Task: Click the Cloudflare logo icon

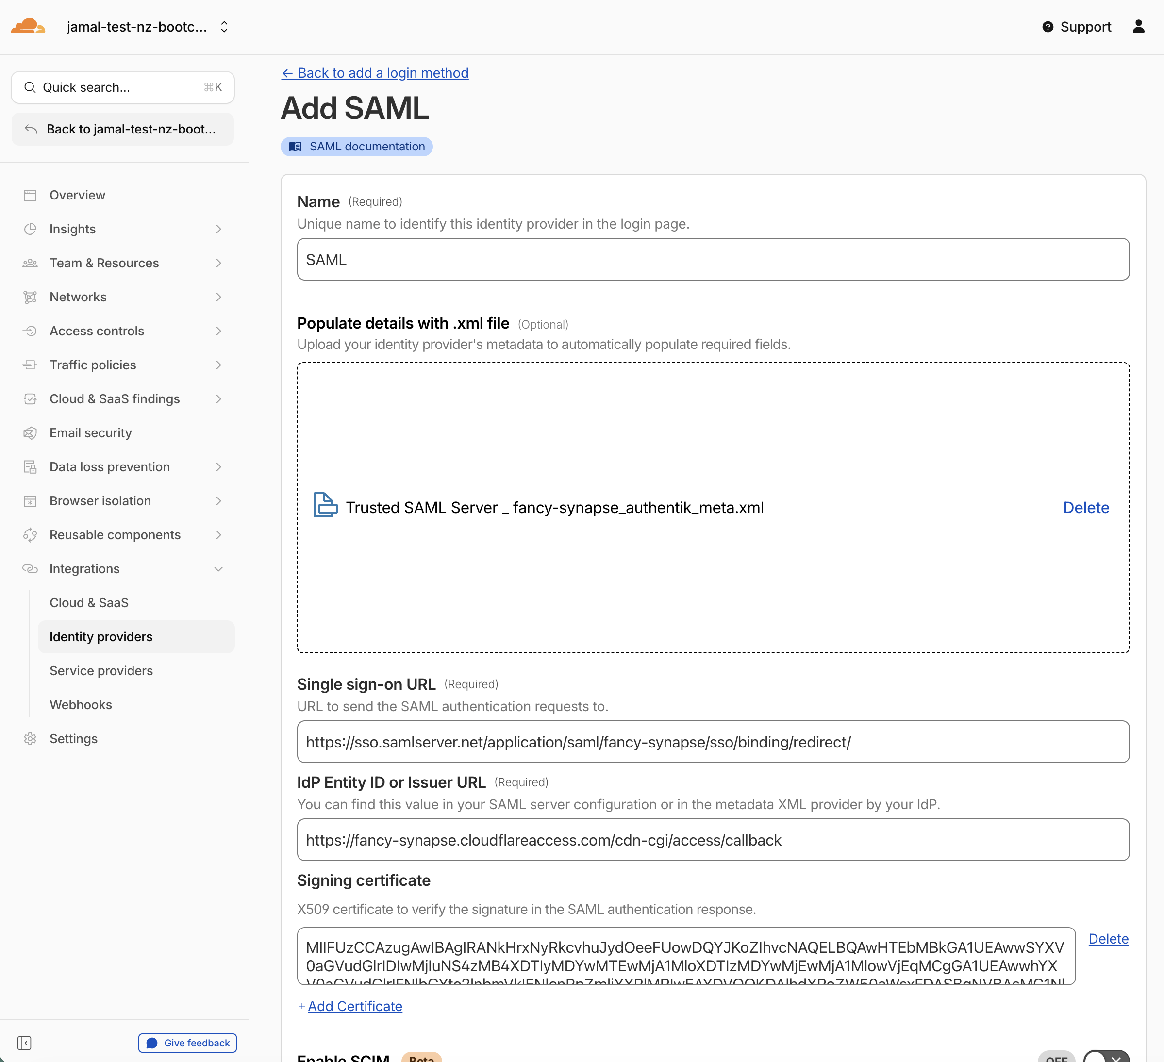Action: [28, 27]
